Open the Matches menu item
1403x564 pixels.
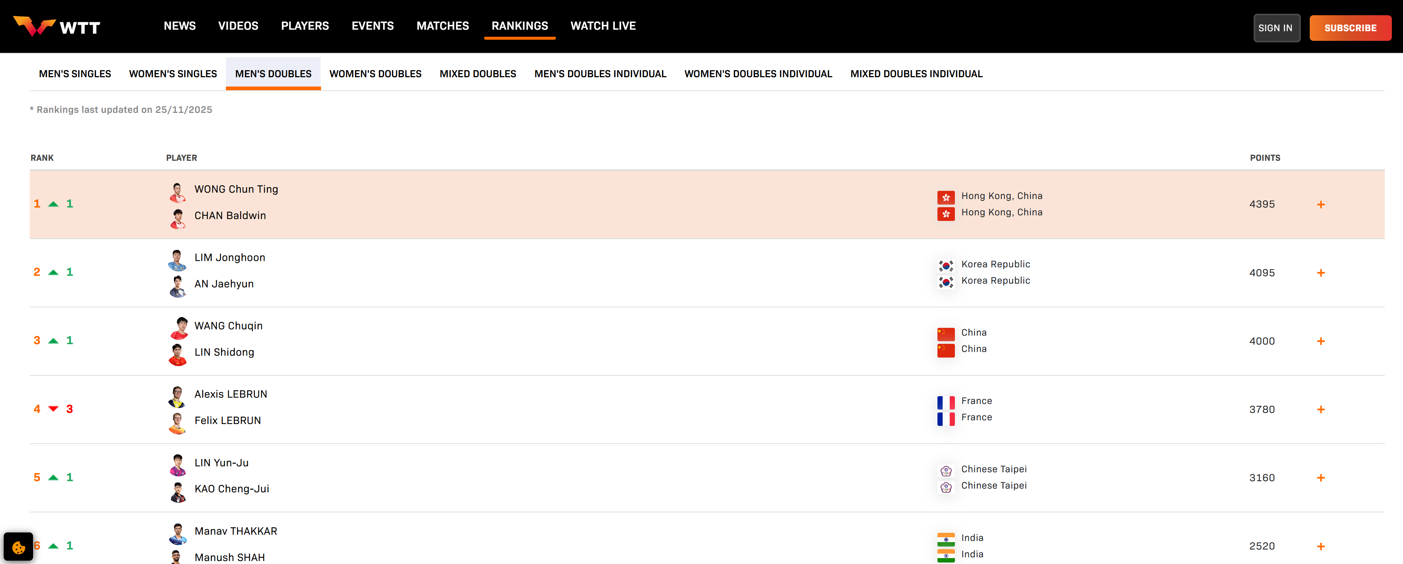coord(442,26)
